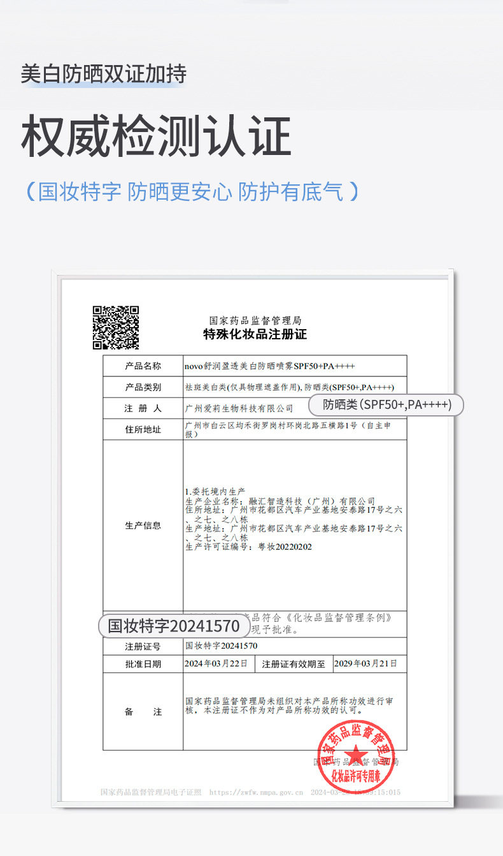503x856 pixels.
Task: Click the certificate title 特殊化妆品注册证
Action: (x=255, y=334)
